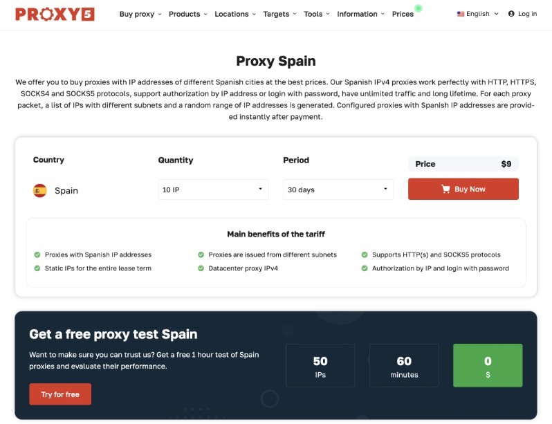Screen dimensions: 552x424
Task: Click check icon beside Proxies from different subnets
Action: 201,255
